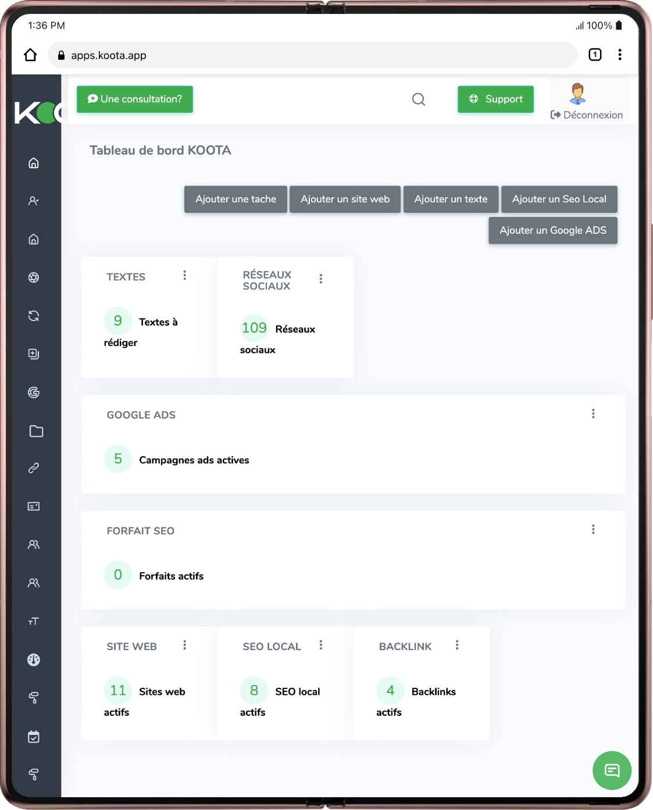Click the '4' backlinks badge
Image resolution: width=653 pixels, height=810 pixels.
[390, 691]
